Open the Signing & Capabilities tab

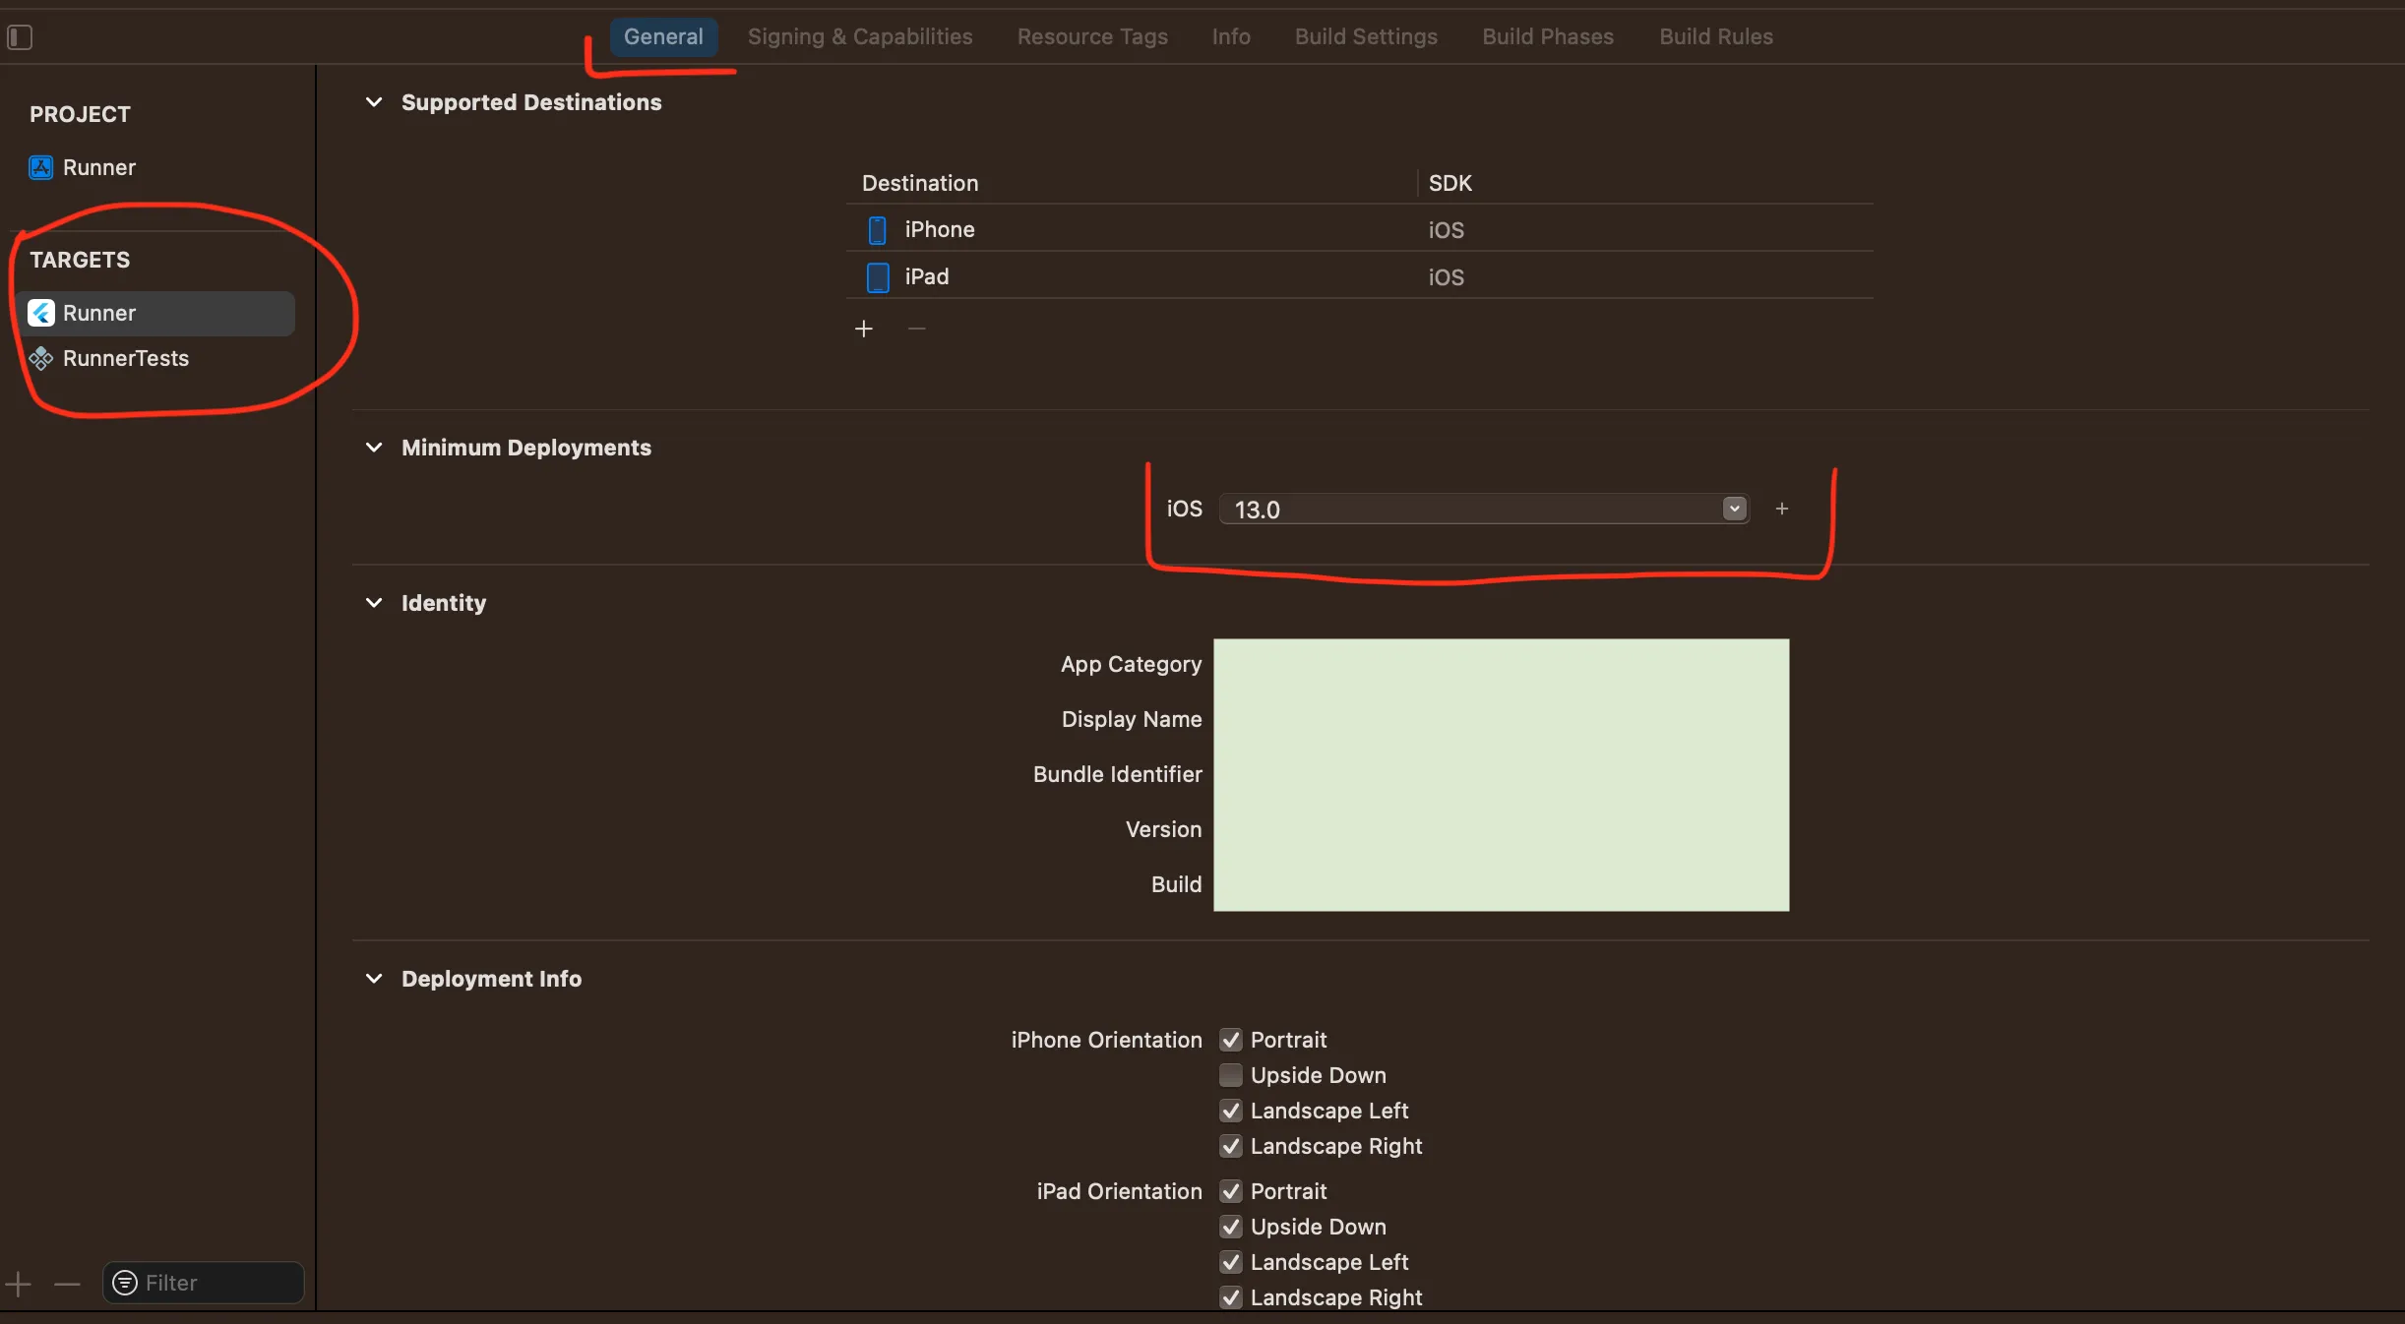coord(859,36)
